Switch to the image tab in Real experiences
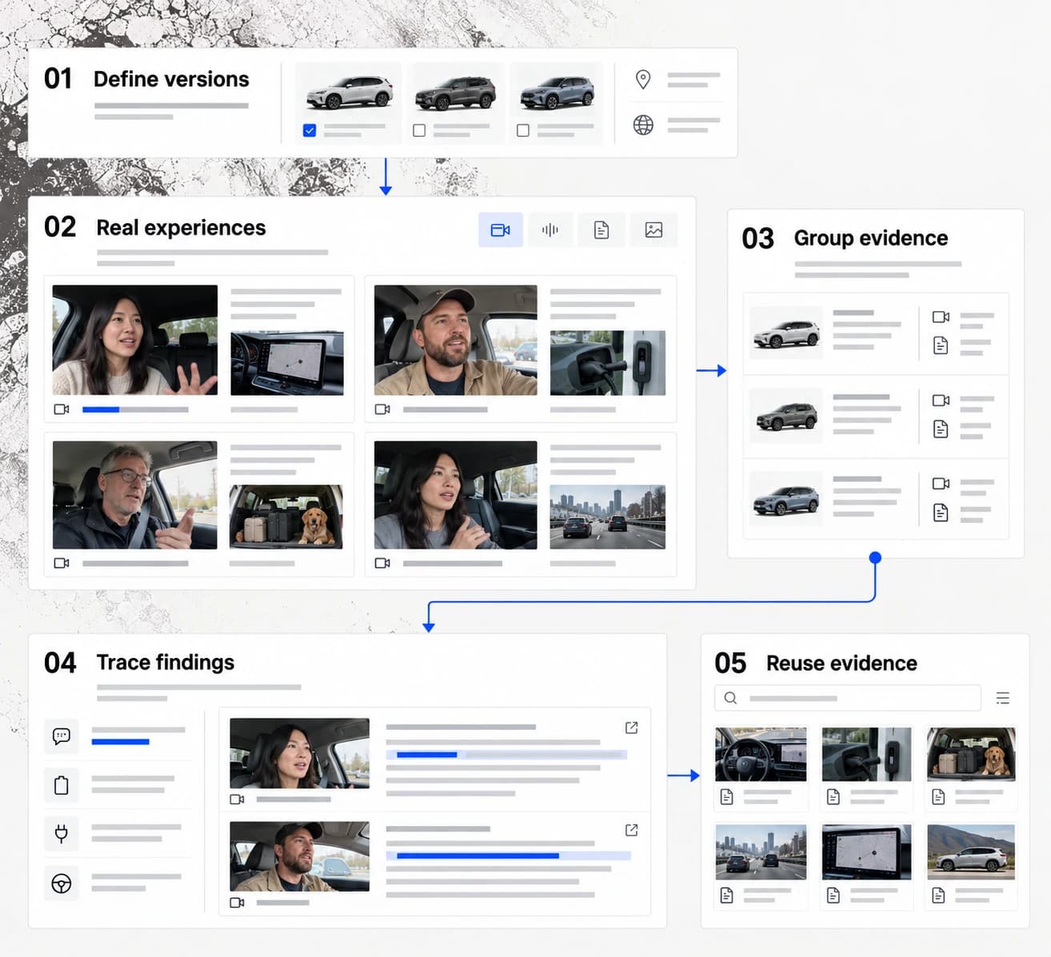This screenshot has width=1051, height=957. tap(653, 230)
